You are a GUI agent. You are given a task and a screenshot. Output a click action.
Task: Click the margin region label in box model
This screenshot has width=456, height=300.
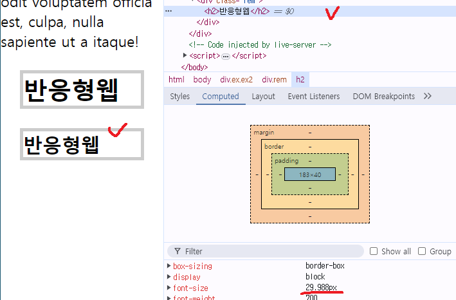click(x=264, y=133)
